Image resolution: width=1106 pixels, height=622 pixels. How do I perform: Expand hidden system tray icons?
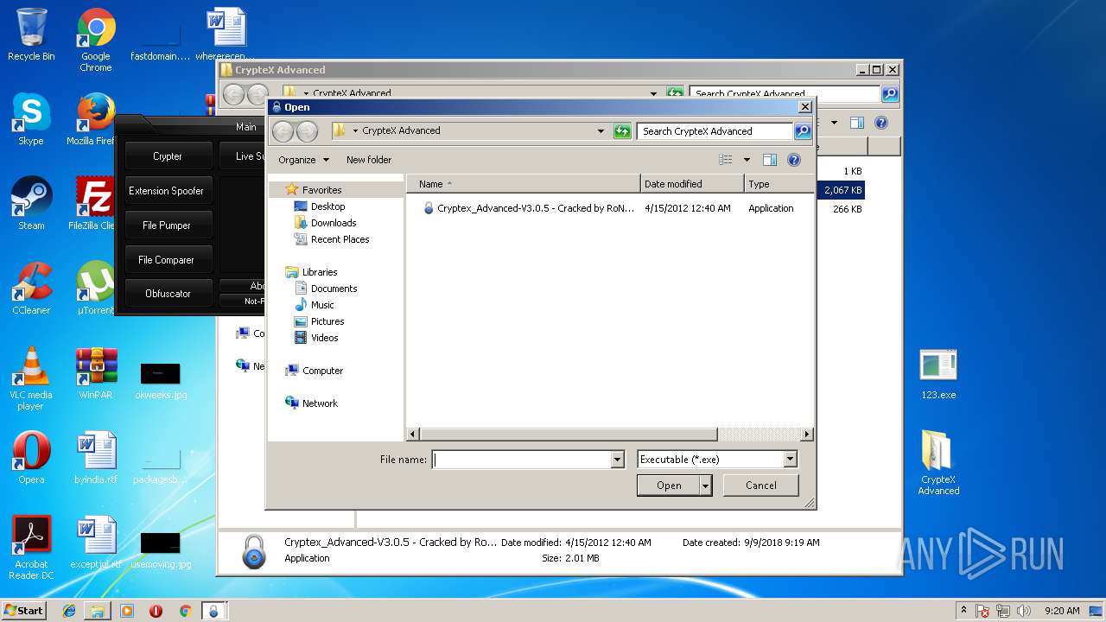963,611
